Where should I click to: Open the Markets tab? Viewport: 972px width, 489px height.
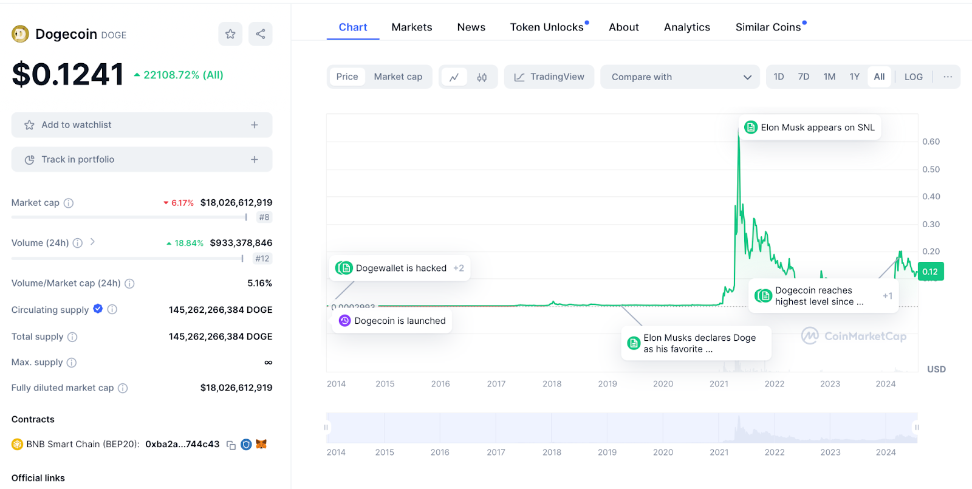pos(412,27)
